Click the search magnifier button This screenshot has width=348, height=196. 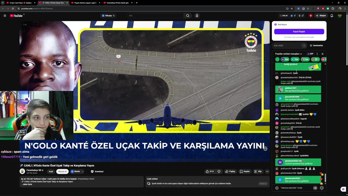(188, 16)
